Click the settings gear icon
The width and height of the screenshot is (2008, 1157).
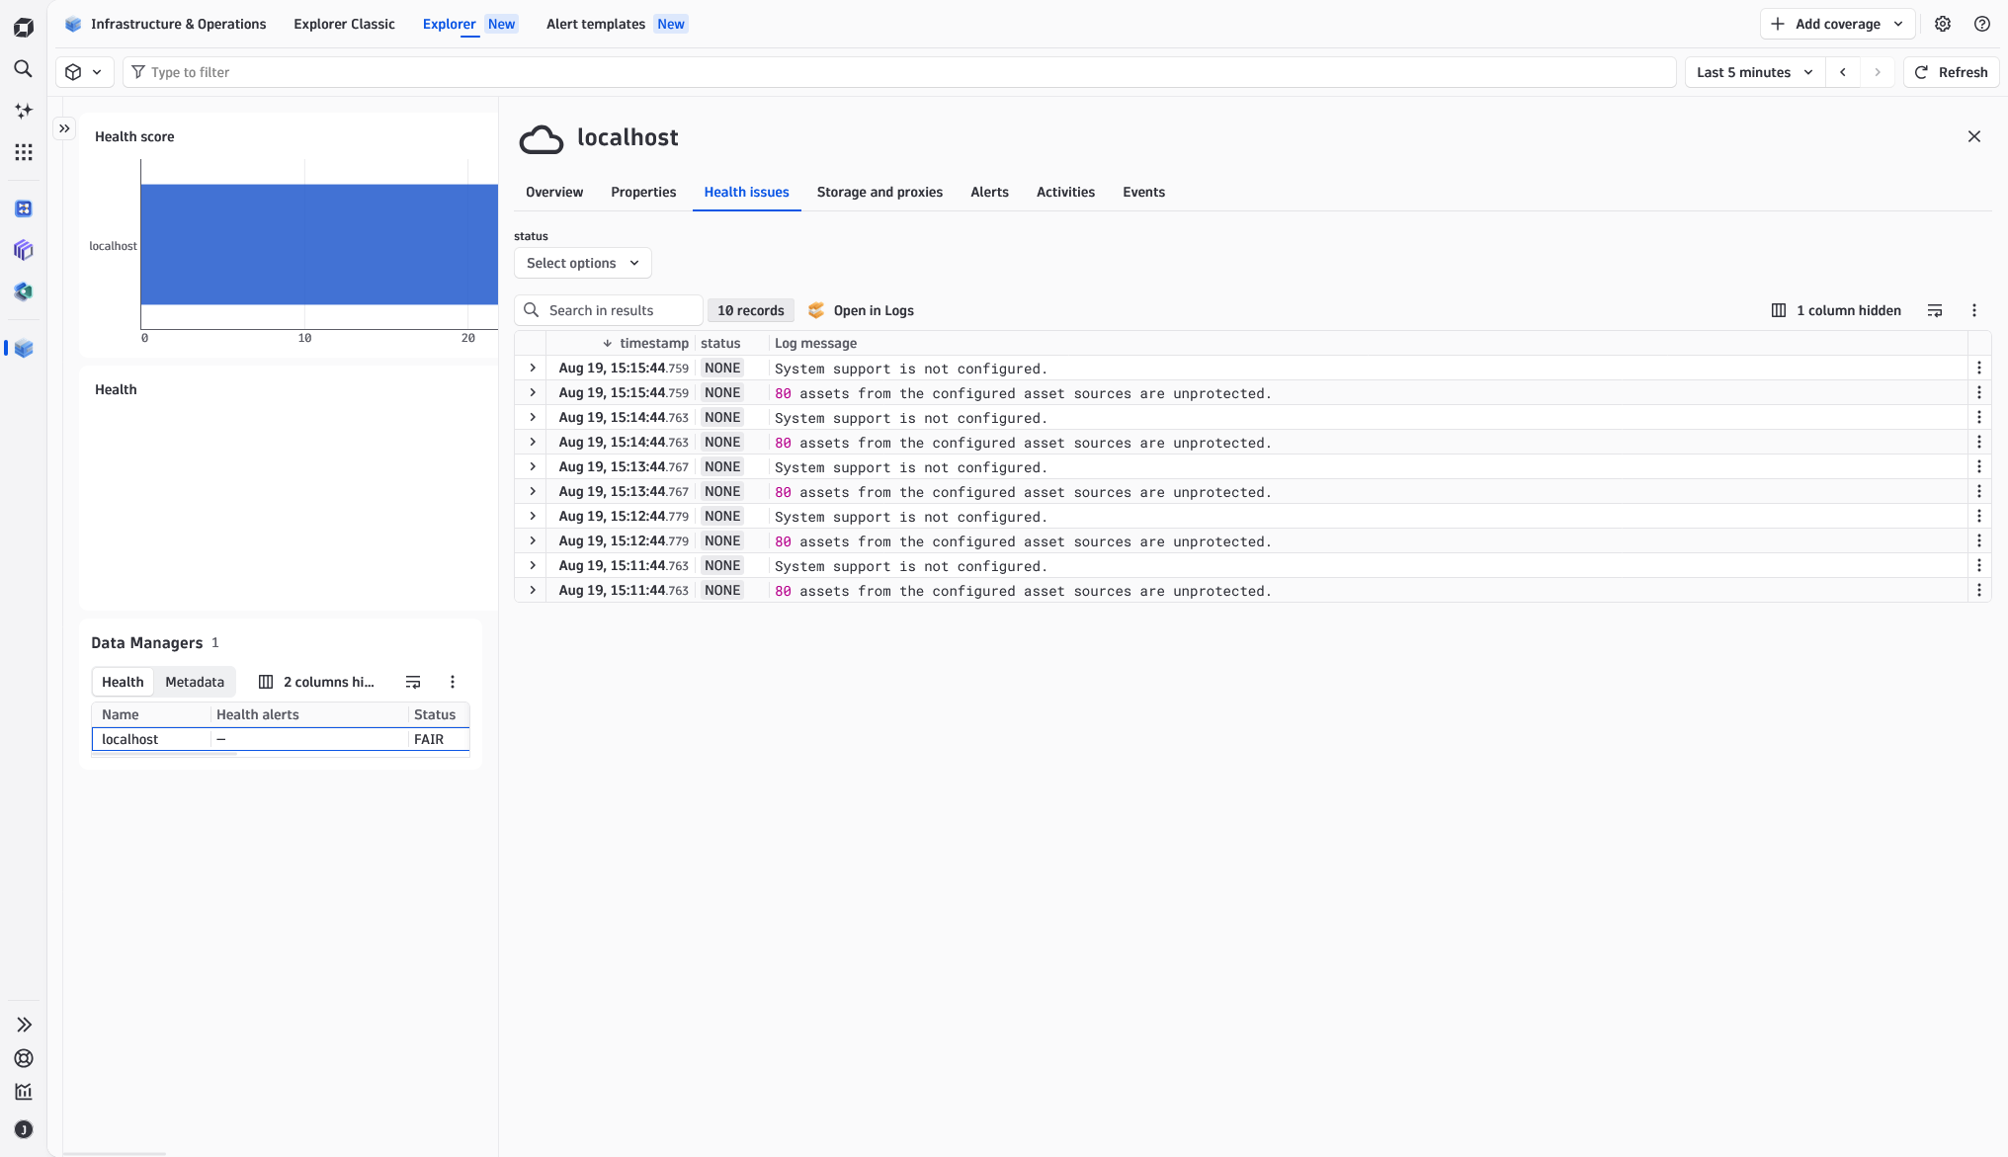(1943, 24)
